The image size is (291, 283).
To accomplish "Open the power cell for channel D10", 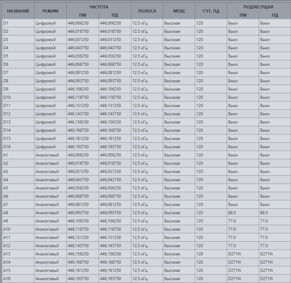I will point(179,97).
